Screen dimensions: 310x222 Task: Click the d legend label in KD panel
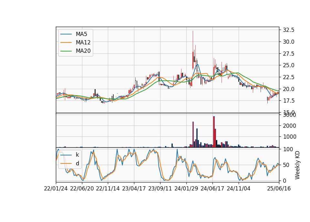click(77, 163)
